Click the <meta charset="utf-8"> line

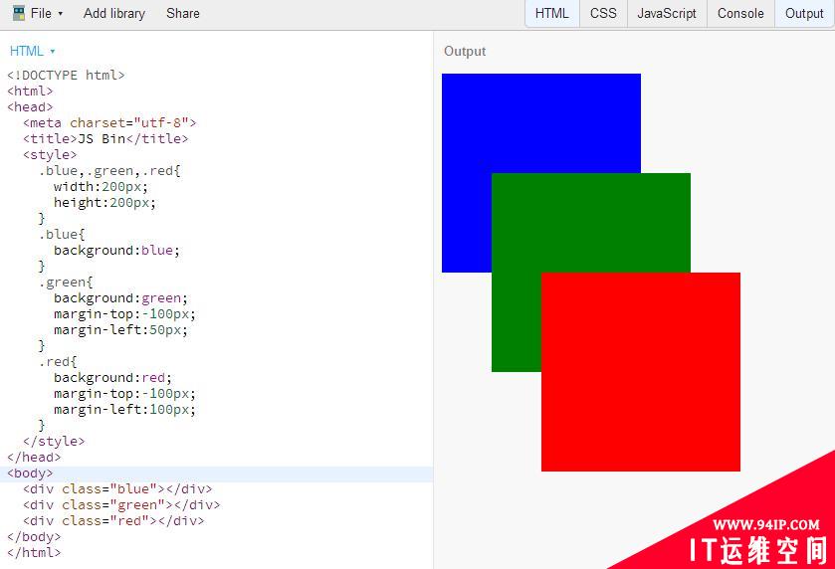pyautogui.click(x=109, y=123)
